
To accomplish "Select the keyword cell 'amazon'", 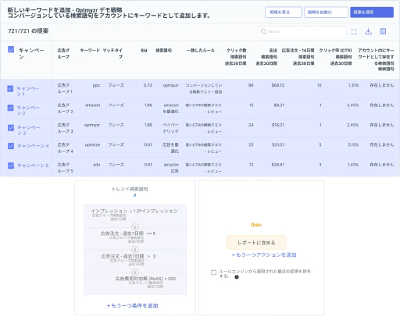I will pyautogui.click(x=92, y=105).
